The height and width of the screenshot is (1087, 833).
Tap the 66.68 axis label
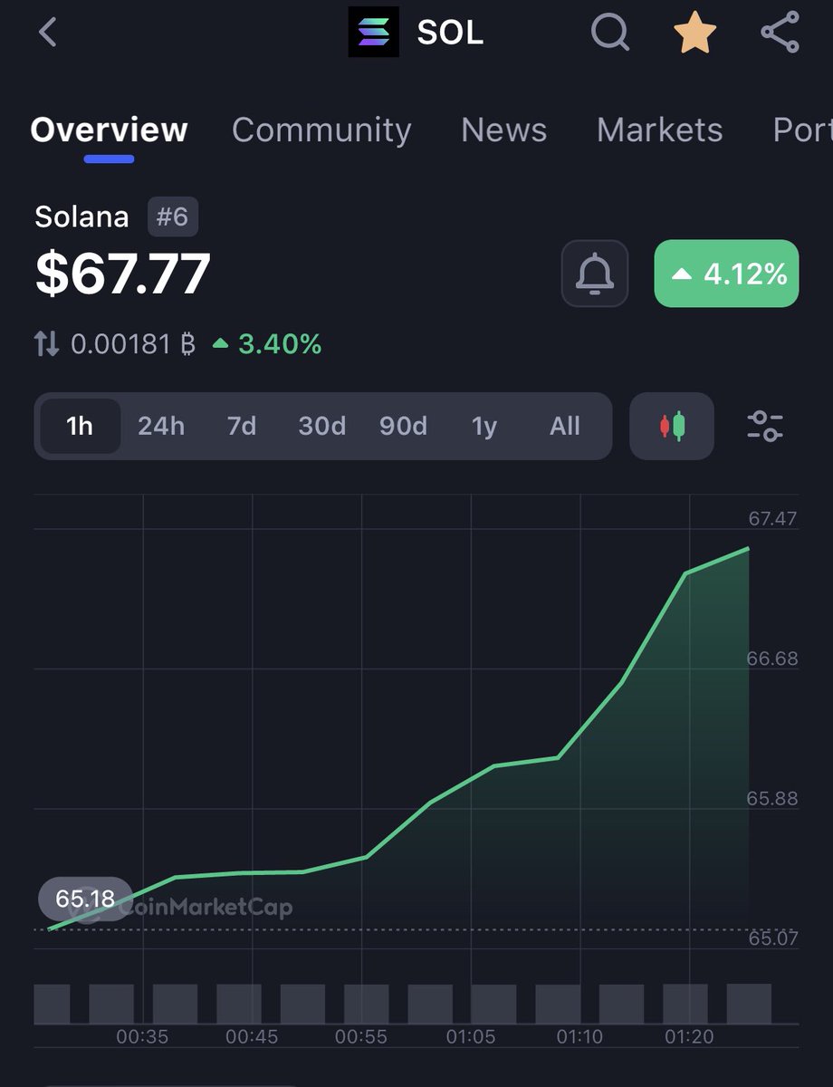click(x=772, y=659)
